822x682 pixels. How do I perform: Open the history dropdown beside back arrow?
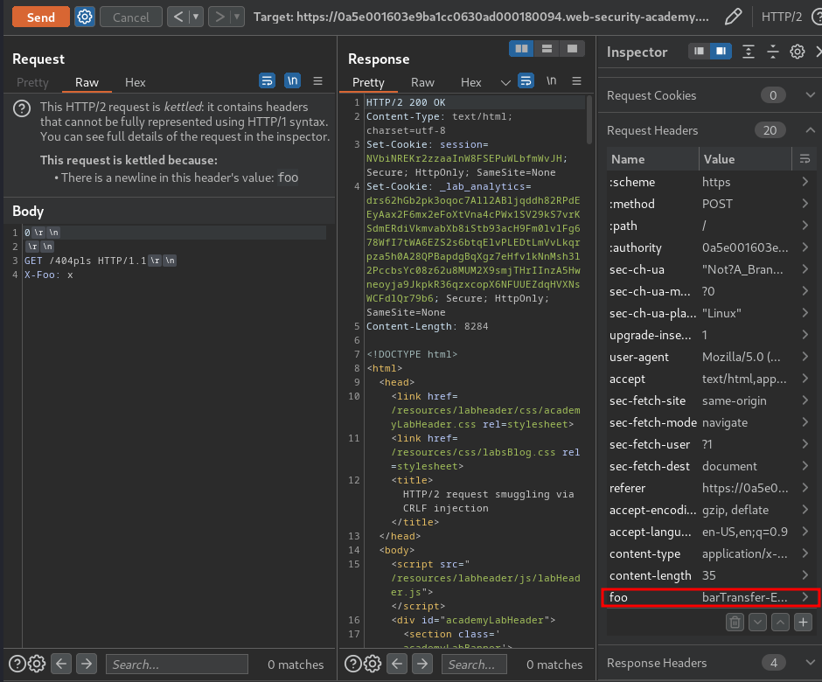pyautogui.click(x=196, y=17)
